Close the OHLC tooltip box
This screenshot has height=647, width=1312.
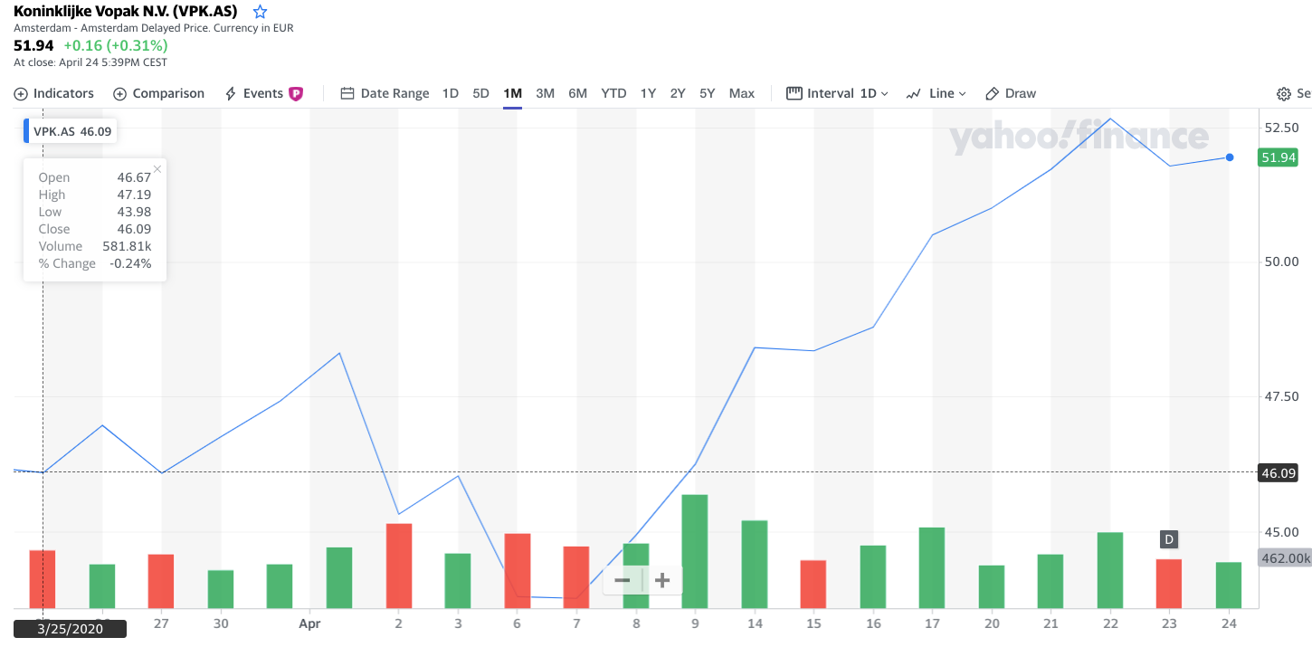(x=157, y=168)
